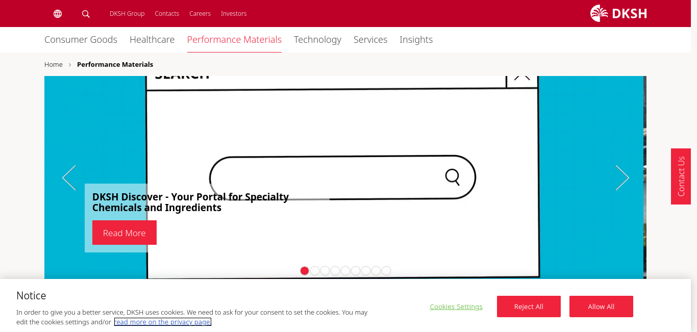
Task: Advance to next carousel slide arrow
Action: [x=622, y=177]
